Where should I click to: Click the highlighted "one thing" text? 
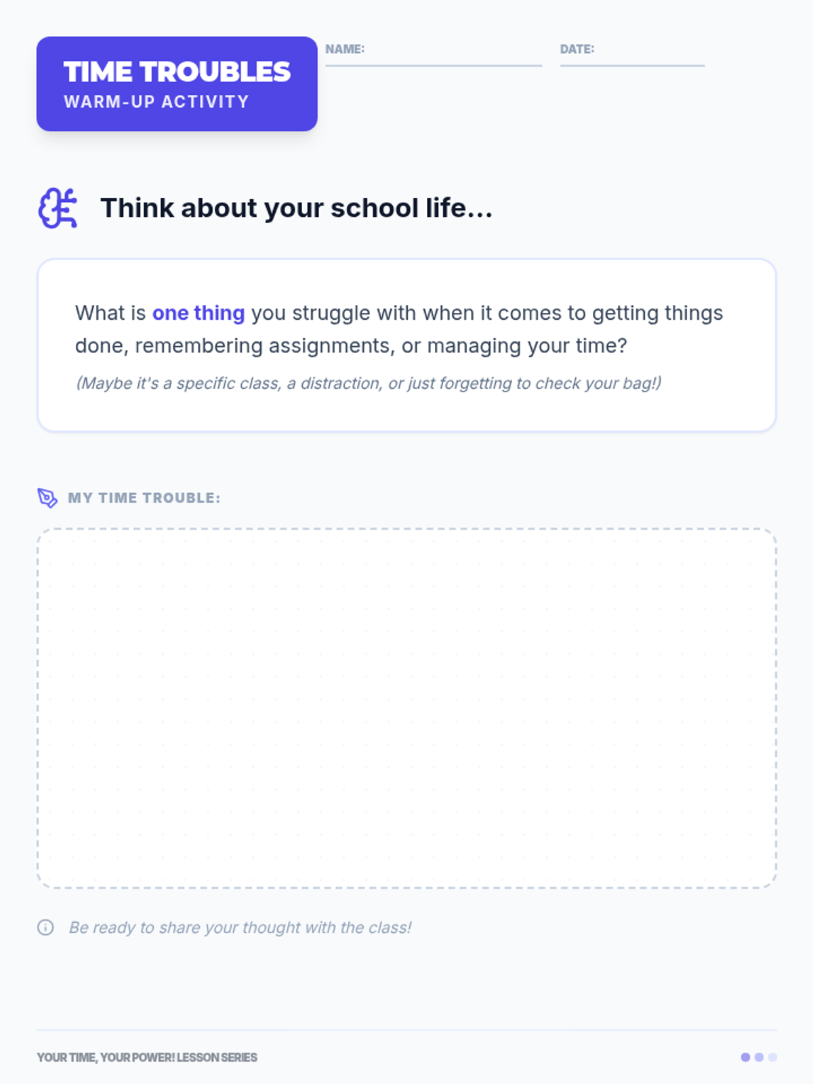198,313
